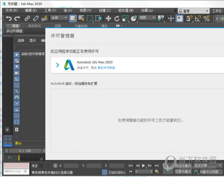The width and height of the screenshot is (224, 177).
Task: Click the 0 / 100 time slider
Action: tap(25, 151)
